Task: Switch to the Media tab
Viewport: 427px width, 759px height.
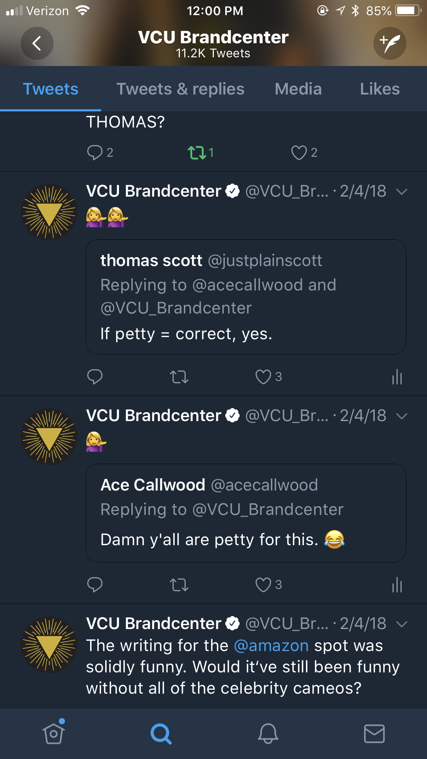Action: [x=298, y=89]
